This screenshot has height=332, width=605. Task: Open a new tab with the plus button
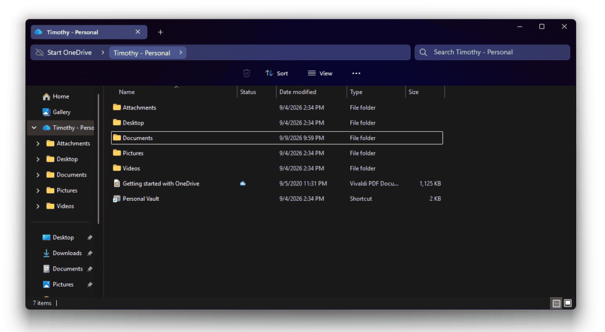(x=161, y=32)
